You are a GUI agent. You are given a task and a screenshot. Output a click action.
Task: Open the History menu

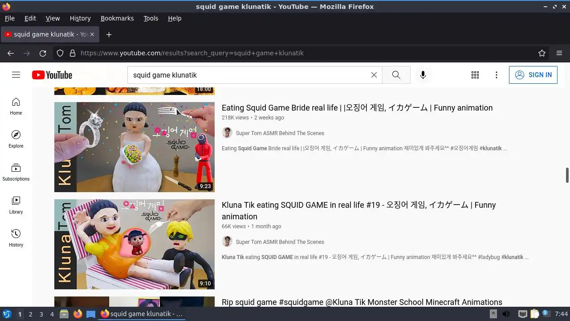point(80,18)
